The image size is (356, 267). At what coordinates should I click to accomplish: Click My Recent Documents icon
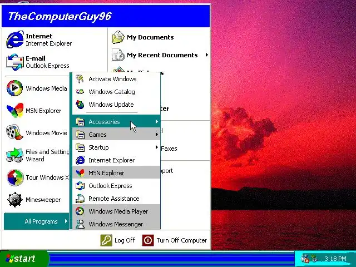pos(118,55)
